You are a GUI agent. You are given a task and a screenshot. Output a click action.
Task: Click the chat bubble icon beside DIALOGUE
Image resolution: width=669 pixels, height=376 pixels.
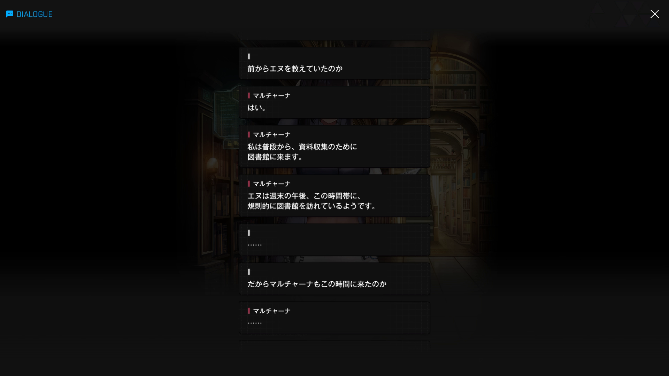point(10,14)
